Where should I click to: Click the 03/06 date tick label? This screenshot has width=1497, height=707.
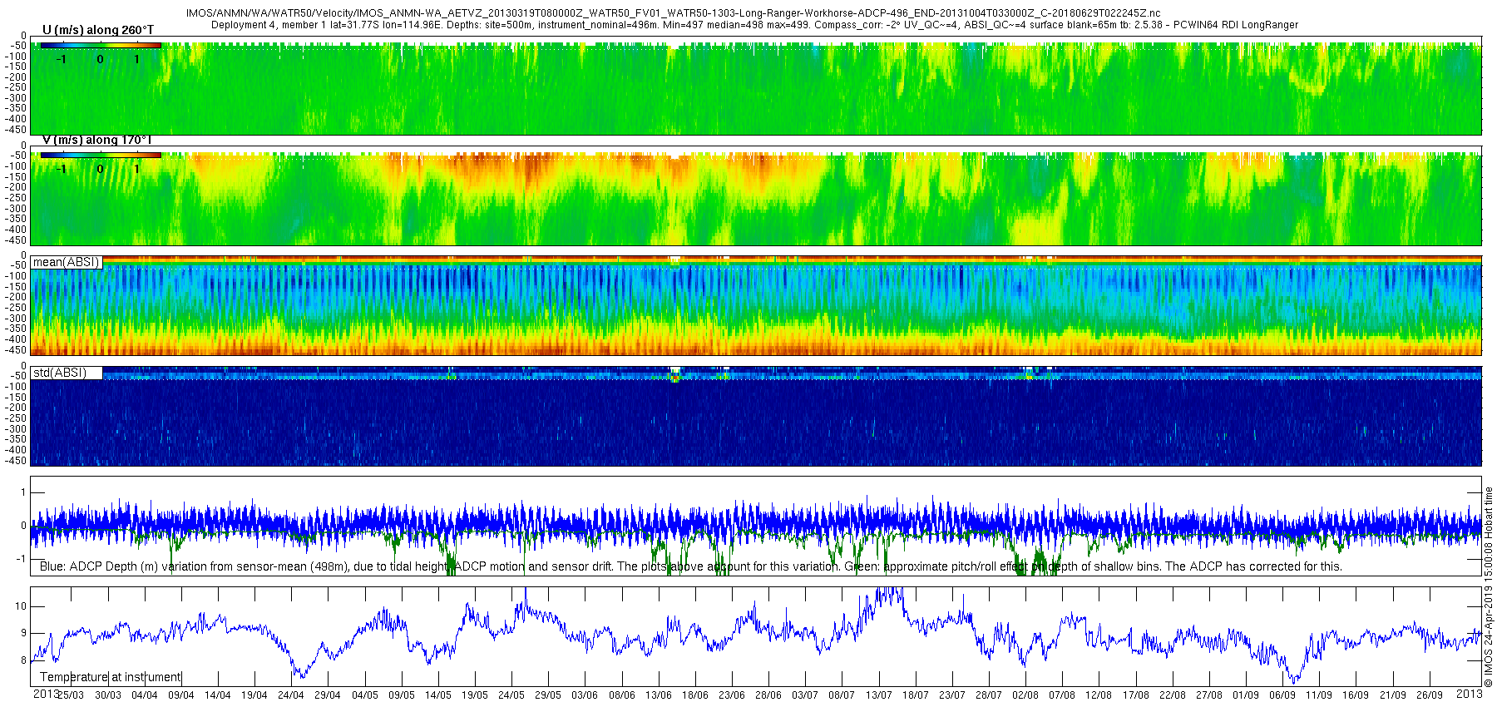coord(584,695)
